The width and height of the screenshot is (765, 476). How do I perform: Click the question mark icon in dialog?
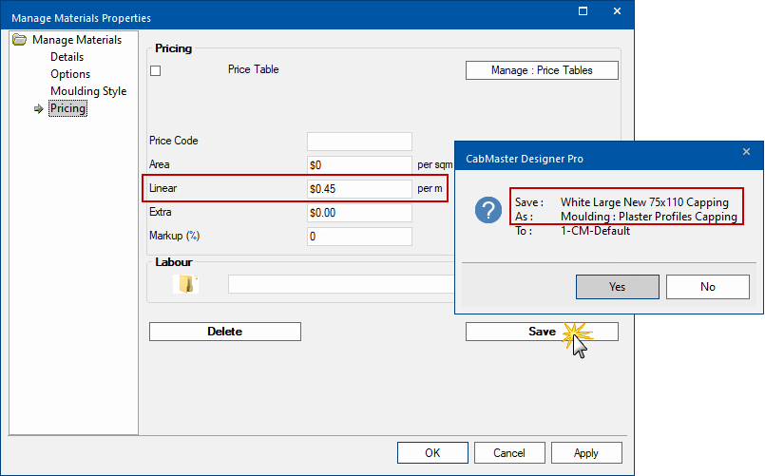point(489,211)
